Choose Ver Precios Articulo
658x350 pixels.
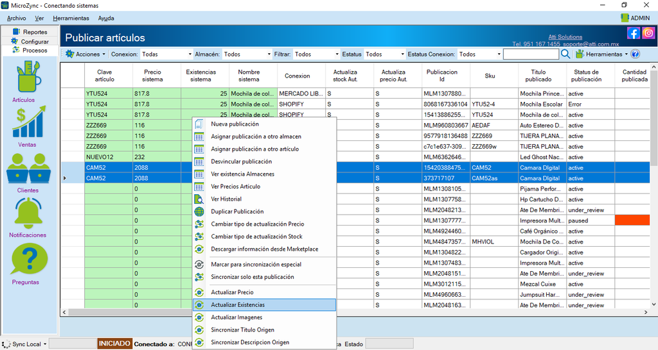pyautogui.click(x=264, y=187)
